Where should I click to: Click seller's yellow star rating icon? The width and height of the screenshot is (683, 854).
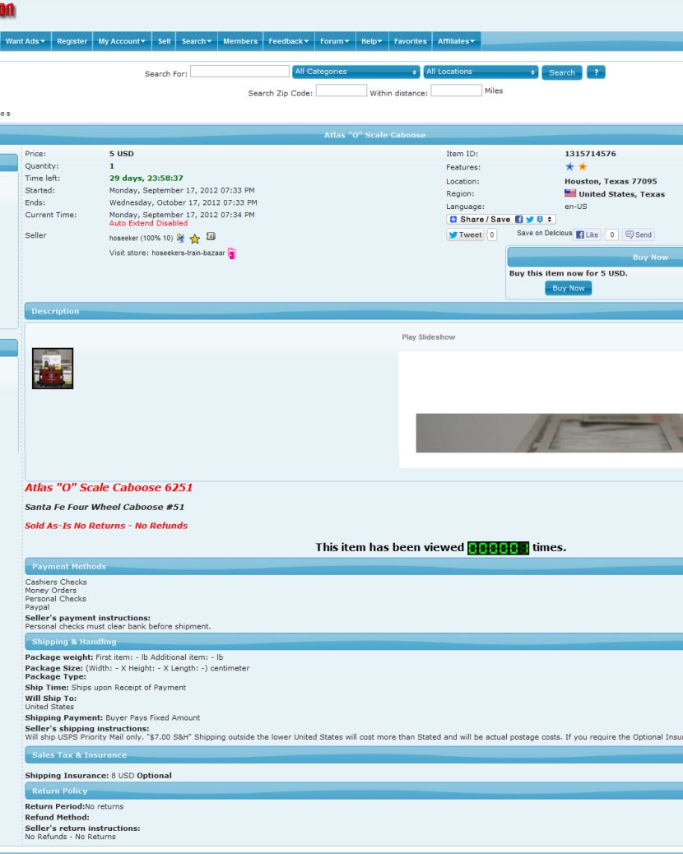pos(194,239)
